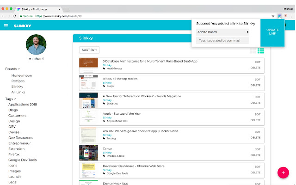The image size is (296, 185).
Task: Click EDIT on 3 Database Architectures link
Action: point(257,62)
